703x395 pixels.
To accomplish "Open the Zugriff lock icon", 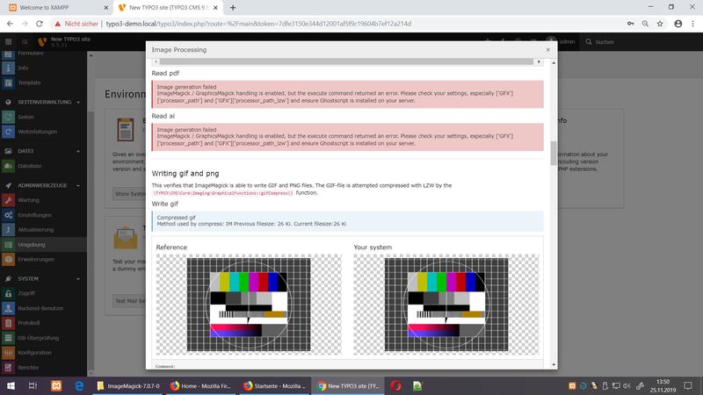I will tap(8, 293).
